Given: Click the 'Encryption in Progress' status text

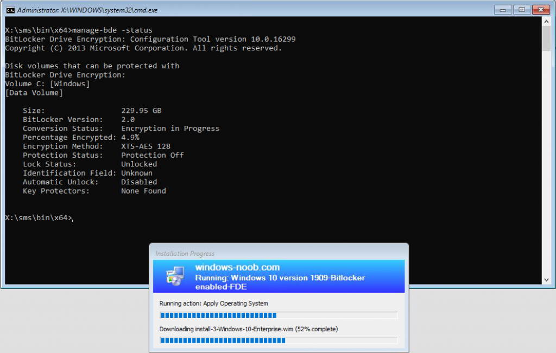Looking at the screenshot, I should 170,129.
